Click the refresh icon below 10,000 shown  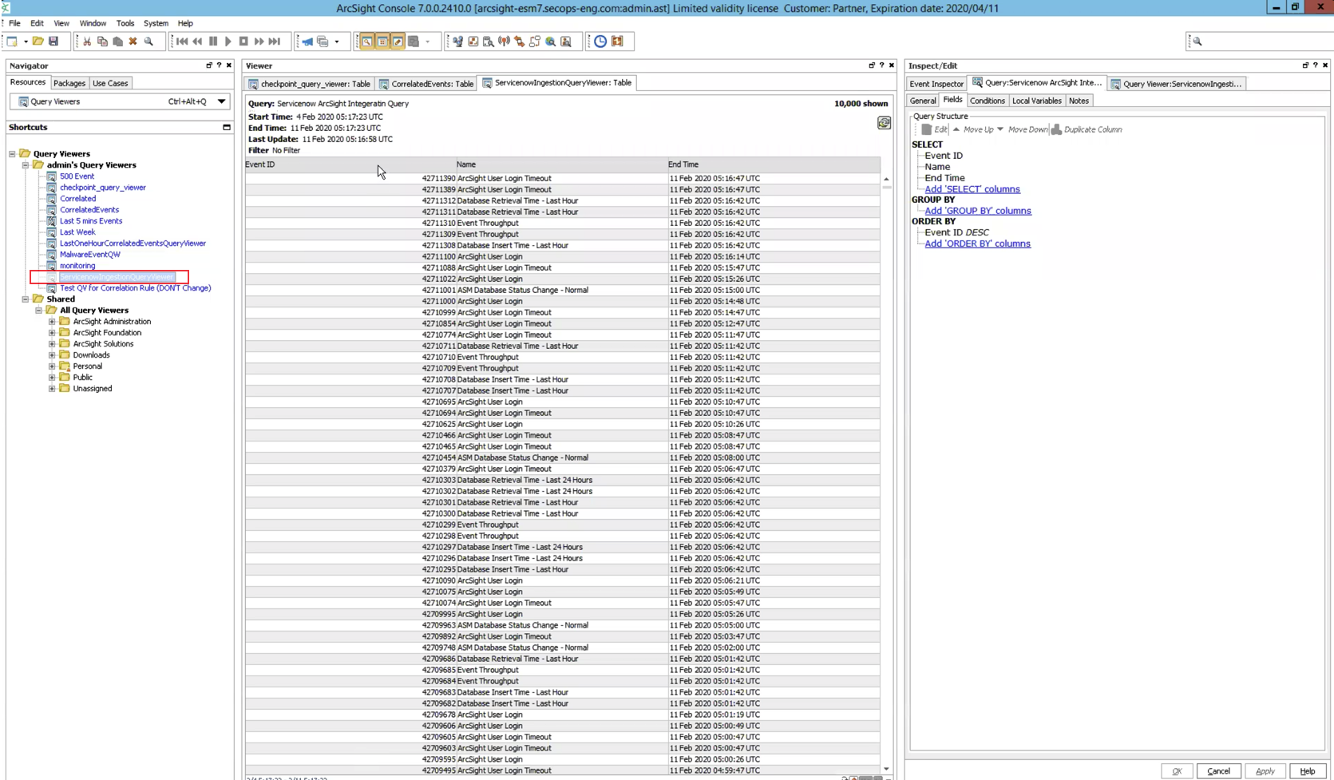click(884, 123)
